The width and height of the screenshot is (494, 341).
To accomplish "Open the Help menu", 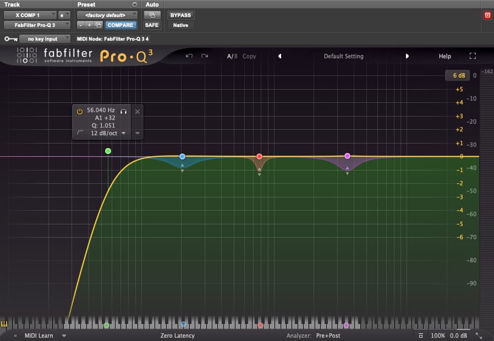I will pyautogui.click(x=445, y=56).
